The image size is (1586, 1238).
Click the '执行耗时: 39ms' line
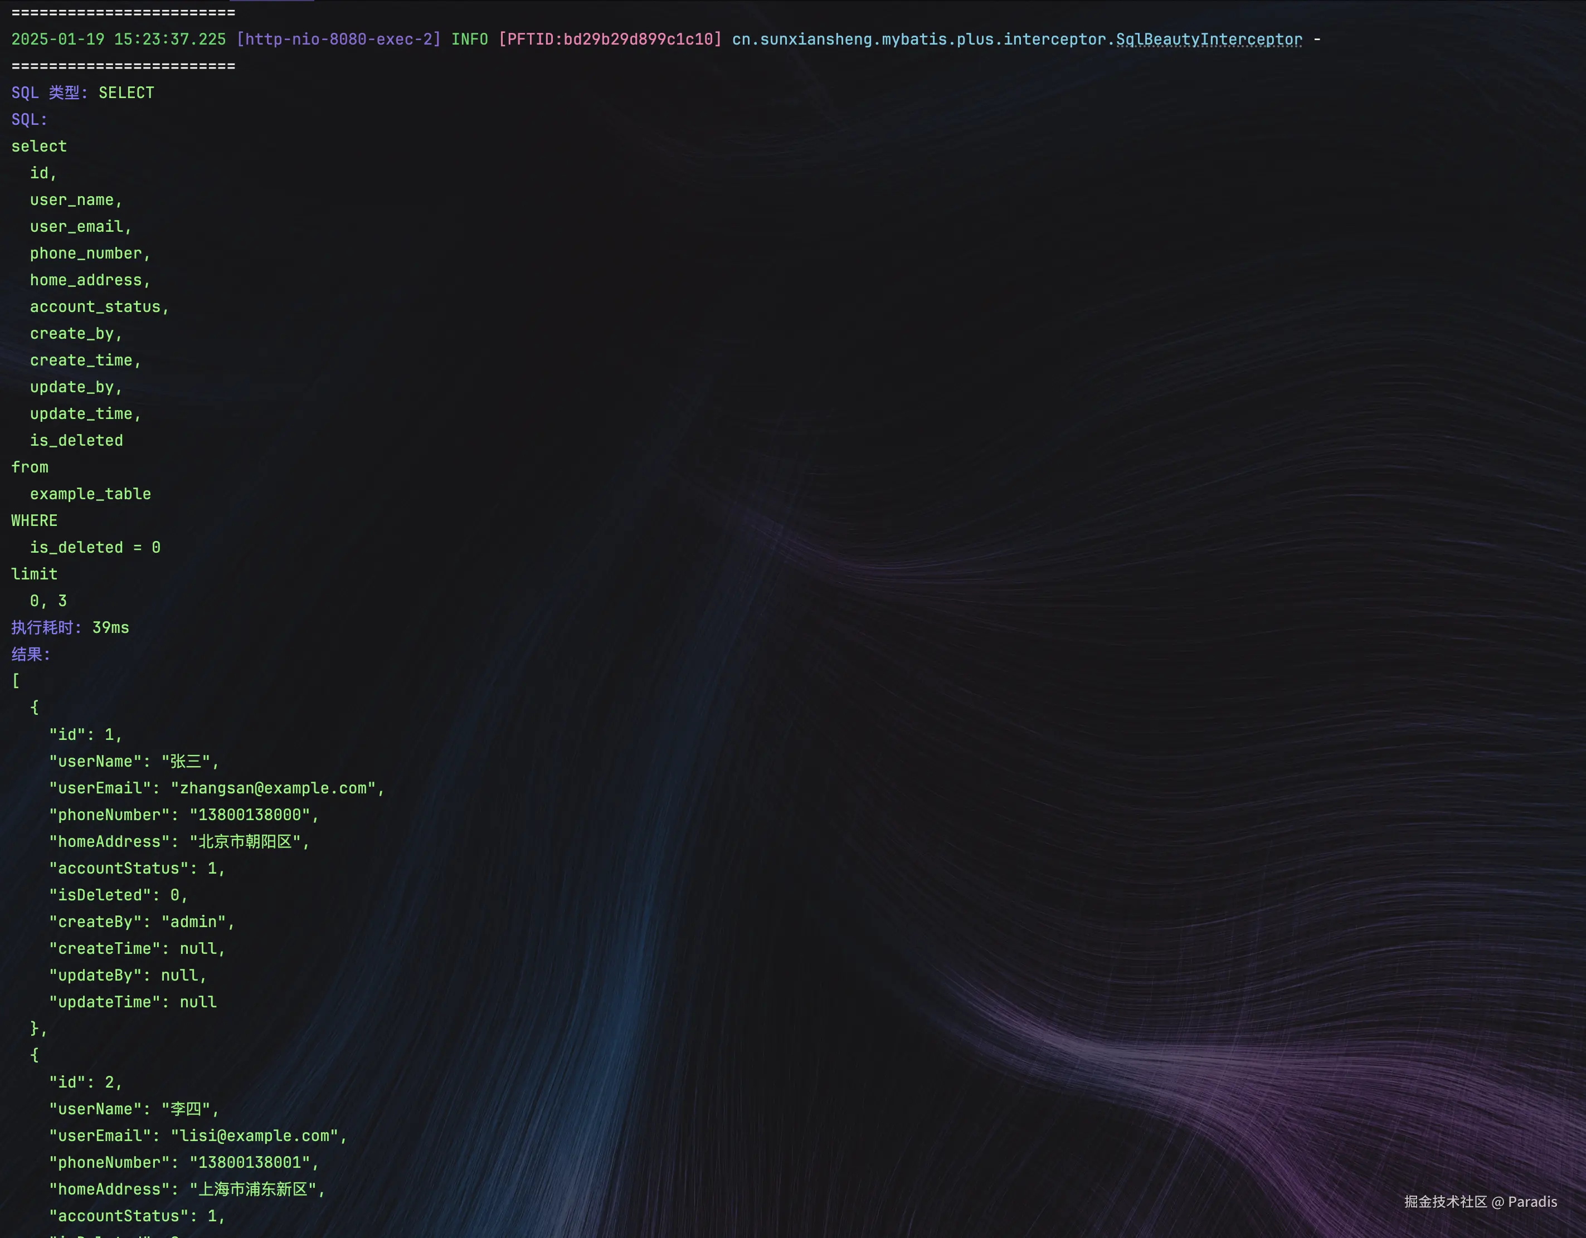70,628
